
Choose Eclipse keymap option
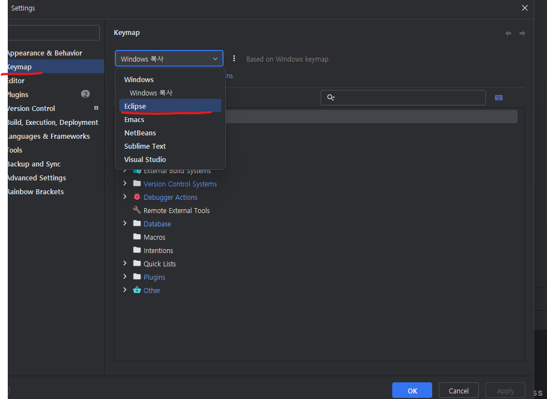(170, 106)
